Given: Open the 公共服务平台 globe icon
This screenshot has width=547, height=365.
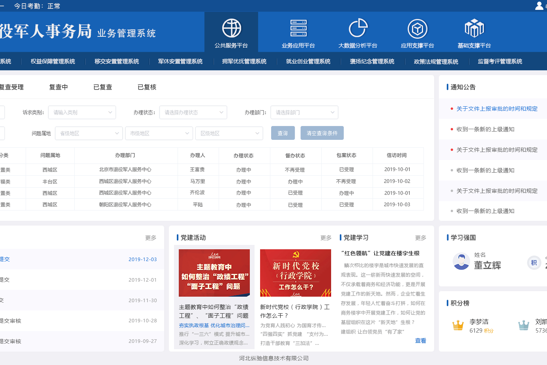Looking at the screenshot, I should (231, 28).
